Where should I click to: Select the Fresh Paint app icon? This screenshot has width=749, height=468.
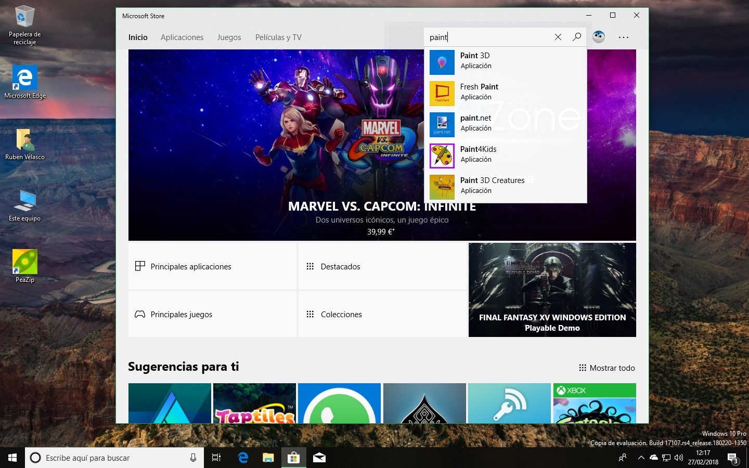pyautogui.click(x=442, y=94)
